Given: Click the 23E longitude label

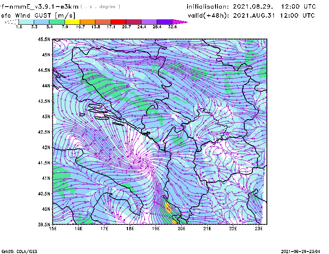Looking at the screenshot, I should 259,229.
